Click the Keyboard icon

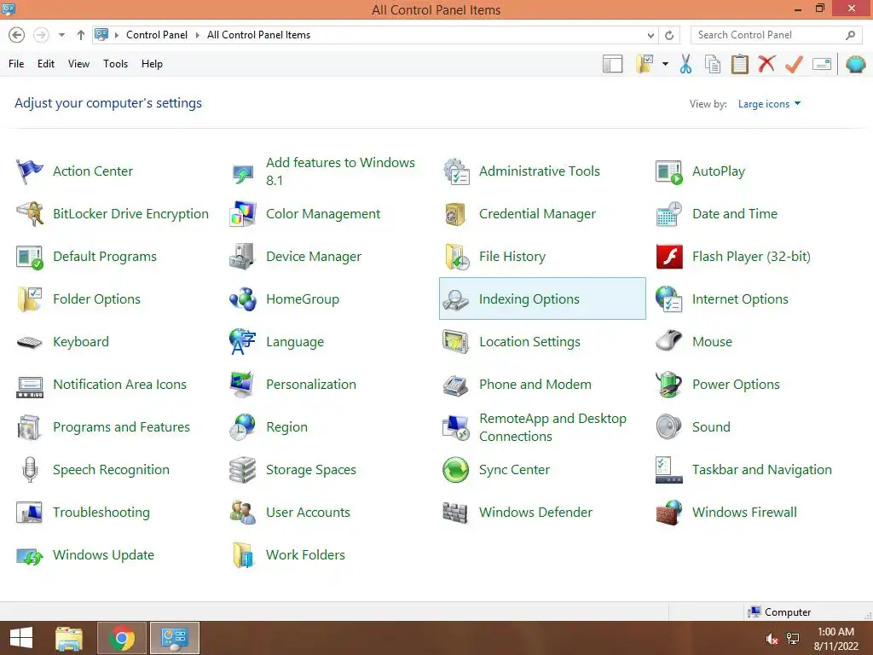(29, 342)
